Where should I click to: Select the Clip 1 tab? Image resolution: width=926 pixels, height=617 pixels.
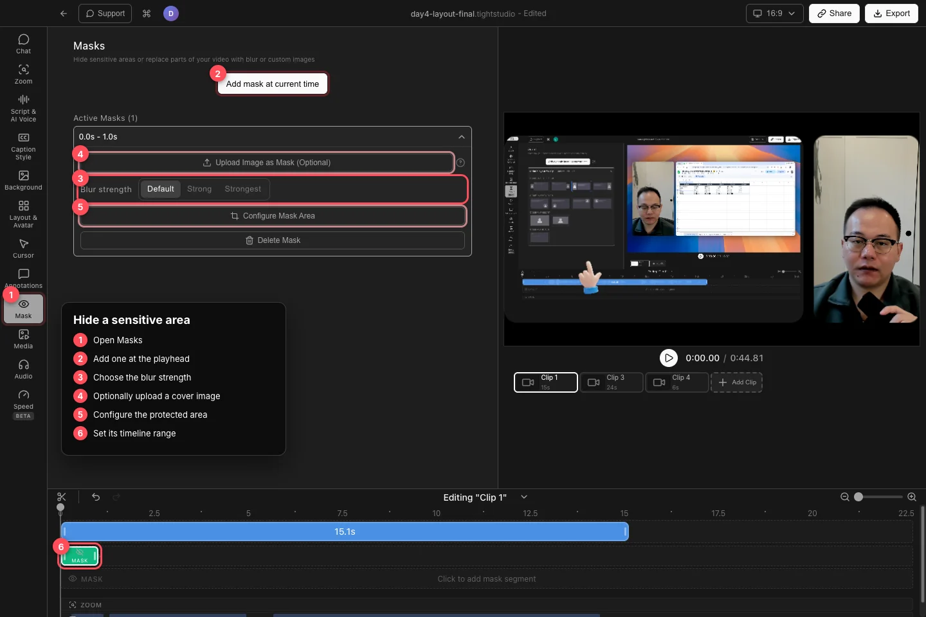pos(546,382)
